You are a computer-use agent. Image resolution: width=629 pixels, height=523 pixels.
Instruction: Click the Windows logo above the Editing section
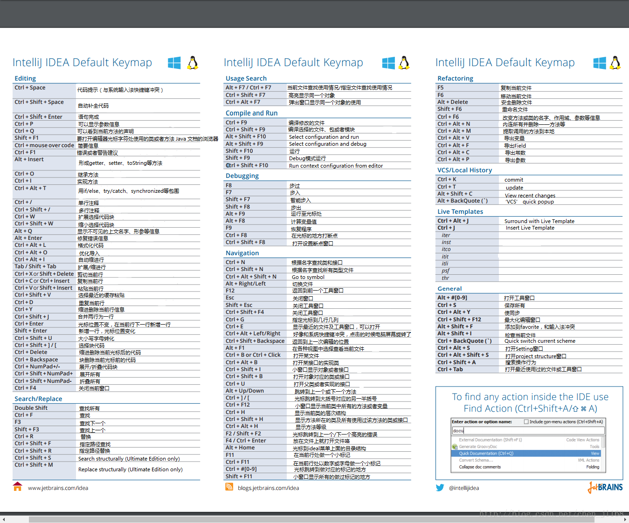(174, 63)
